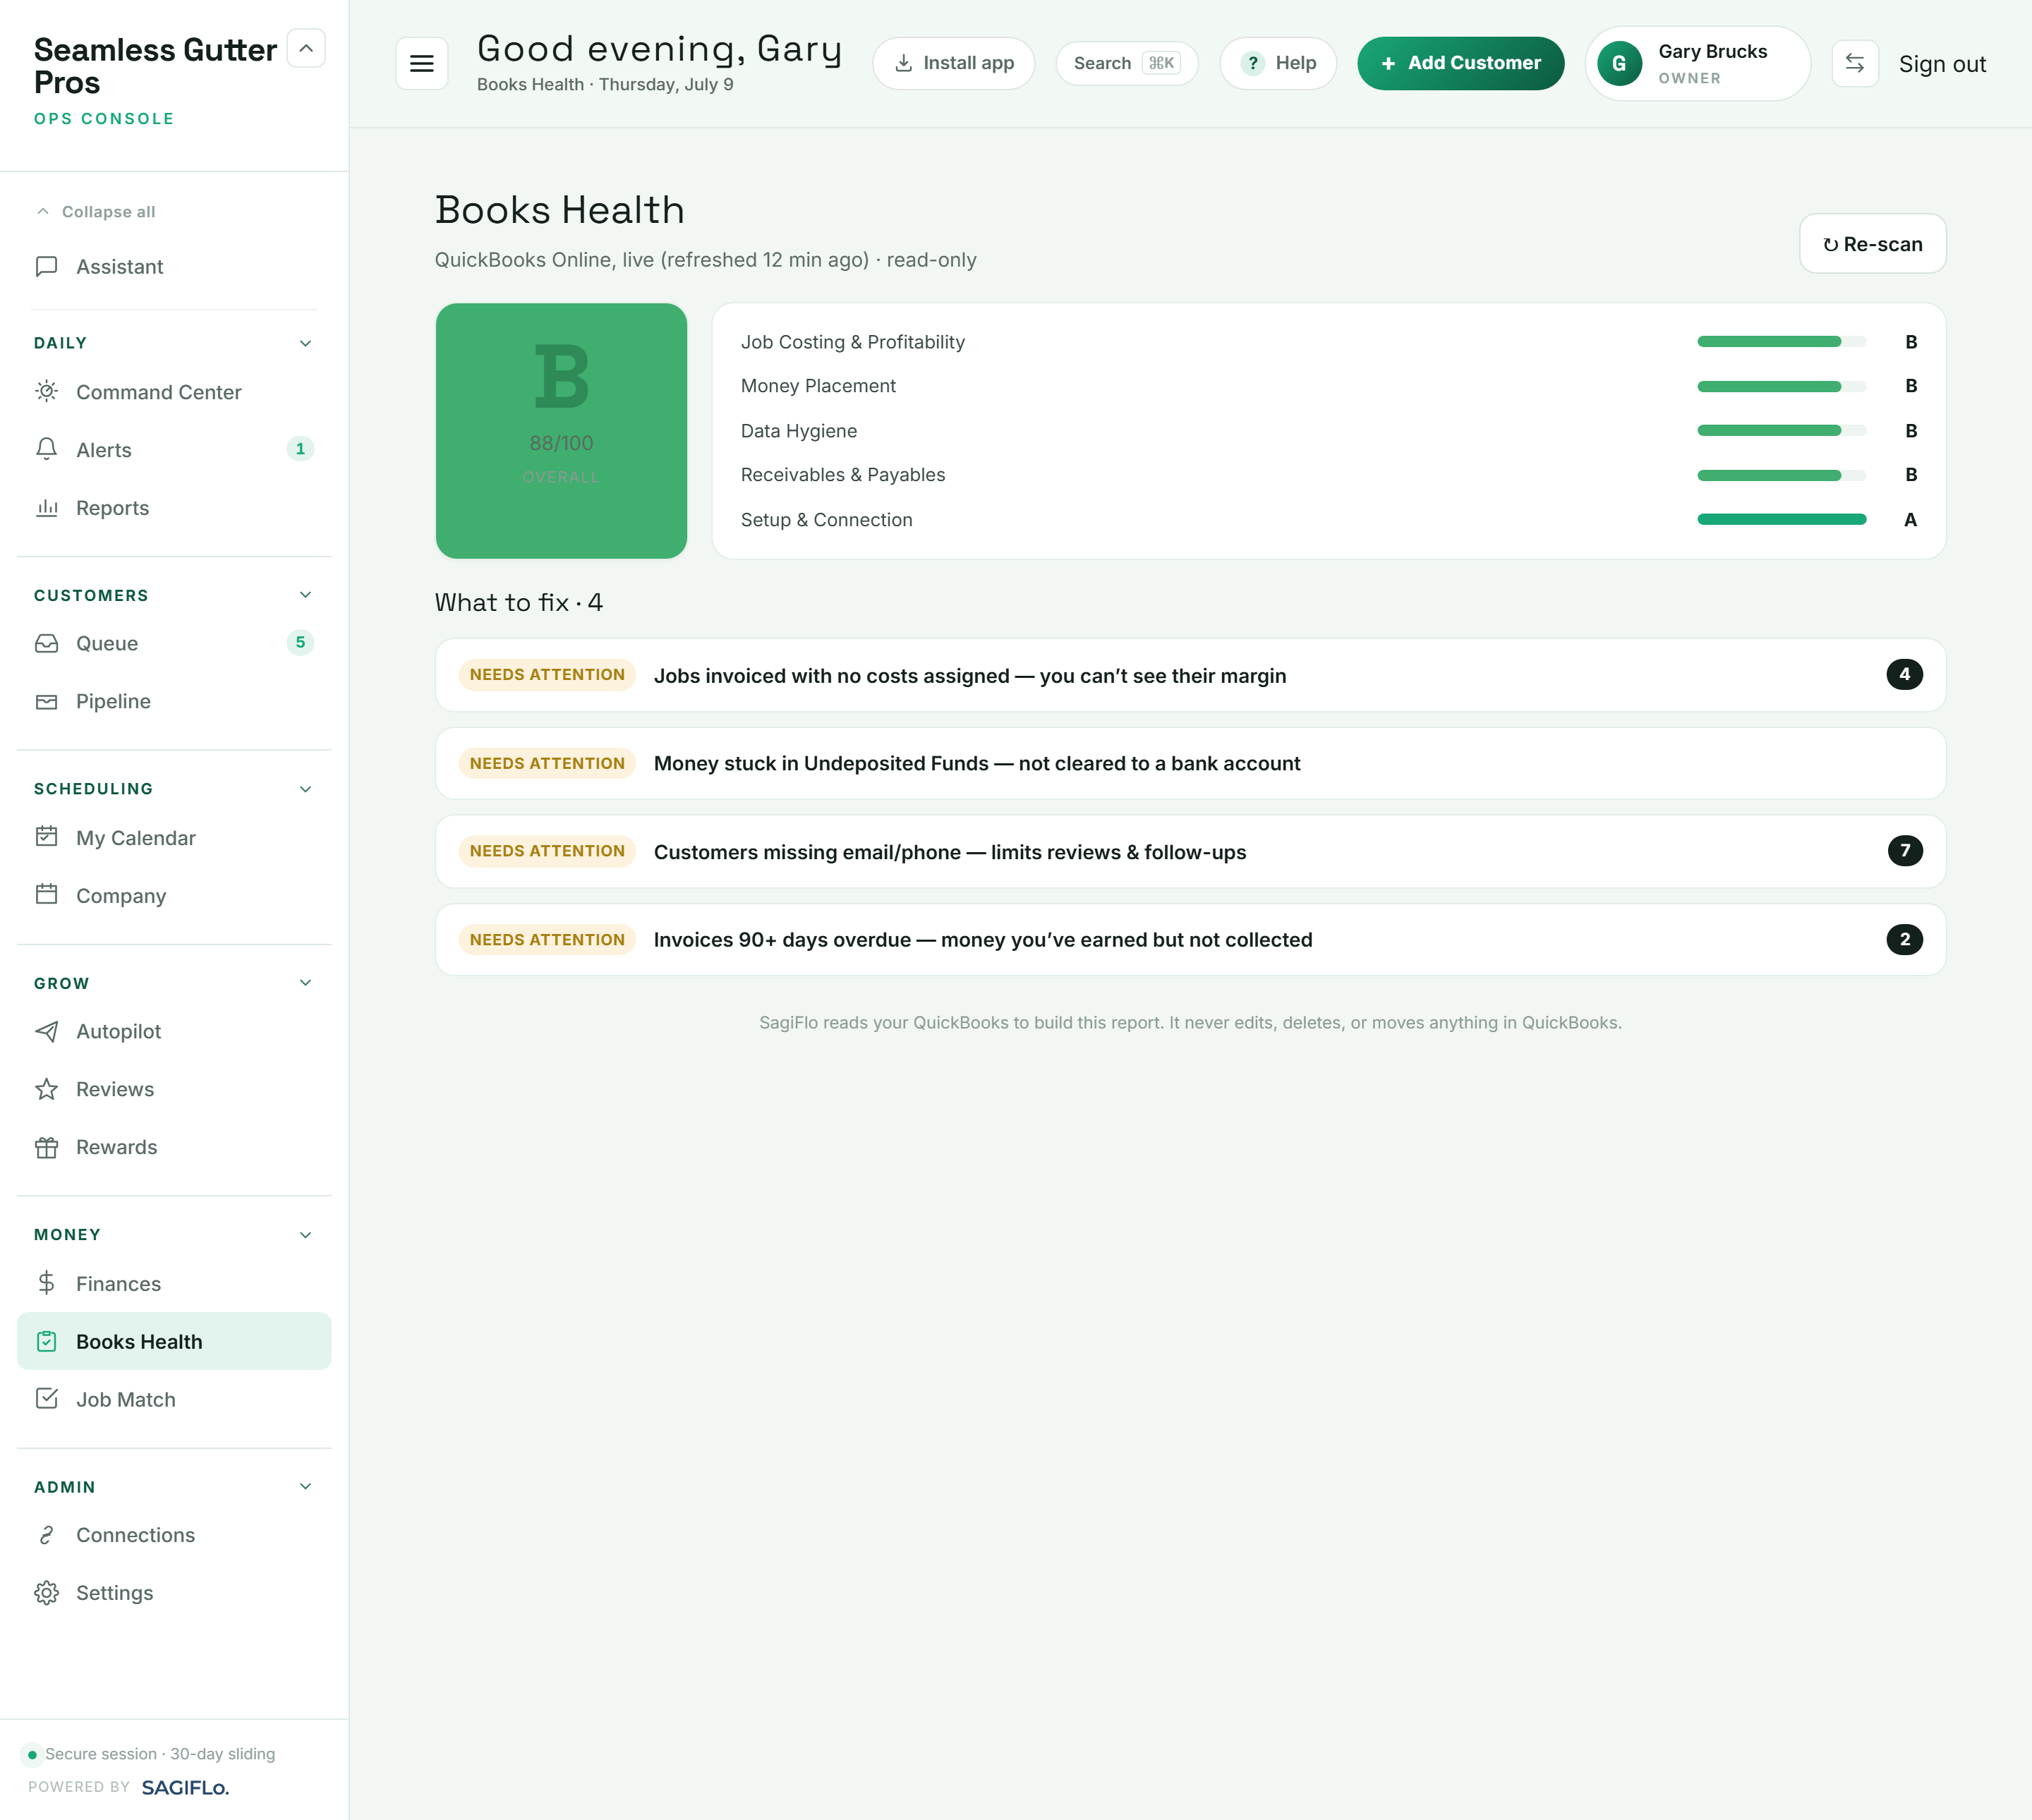
Task: Click the Install app download icon
Action: point(903,63)
